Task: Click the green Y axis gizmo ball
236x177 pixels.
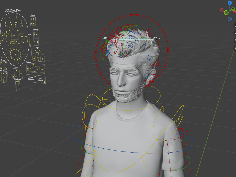Action: [x=233, y=9]
